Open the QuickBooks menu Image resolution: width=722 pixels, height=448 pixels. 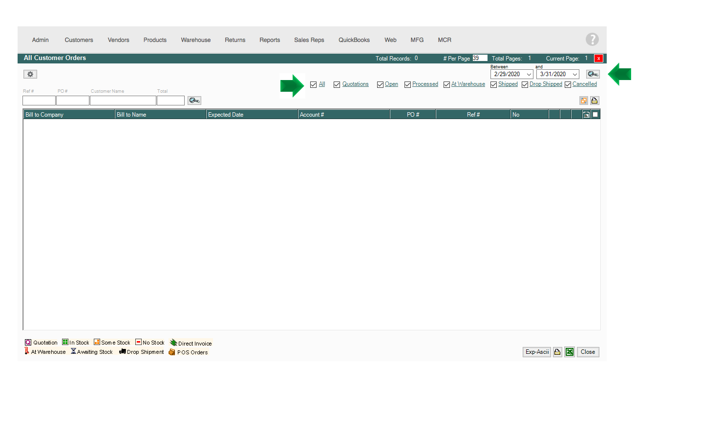coord(354,40)
